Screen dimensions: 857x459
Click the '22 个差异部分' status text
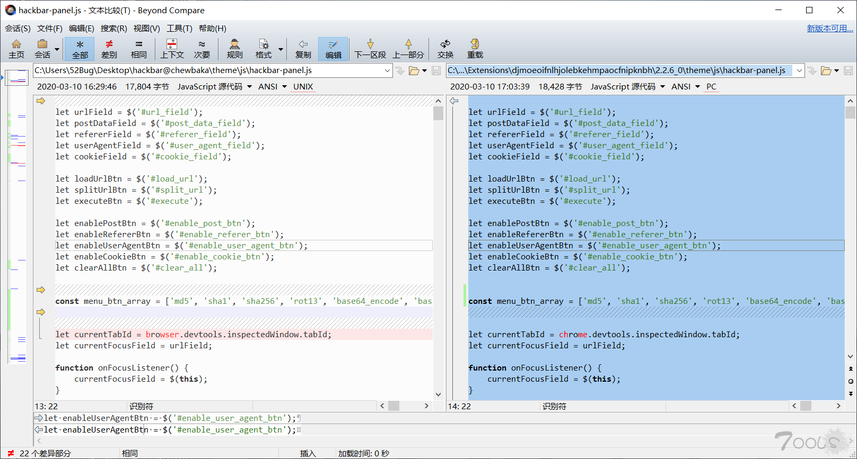coord(45,453)
